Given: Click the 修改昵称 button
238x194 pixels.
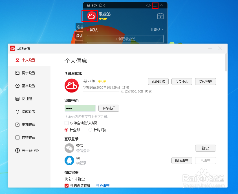Looking at the screenshot, I should point(158,82).
